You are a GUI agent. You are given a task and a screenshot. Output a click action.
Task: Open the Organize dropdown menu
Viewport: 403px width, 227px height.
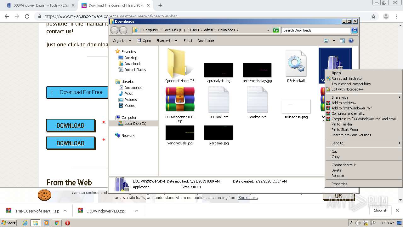click(122, 41)
